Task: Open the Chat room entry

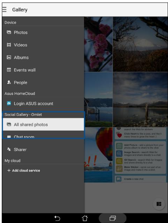Action: (x=43, y=136)
